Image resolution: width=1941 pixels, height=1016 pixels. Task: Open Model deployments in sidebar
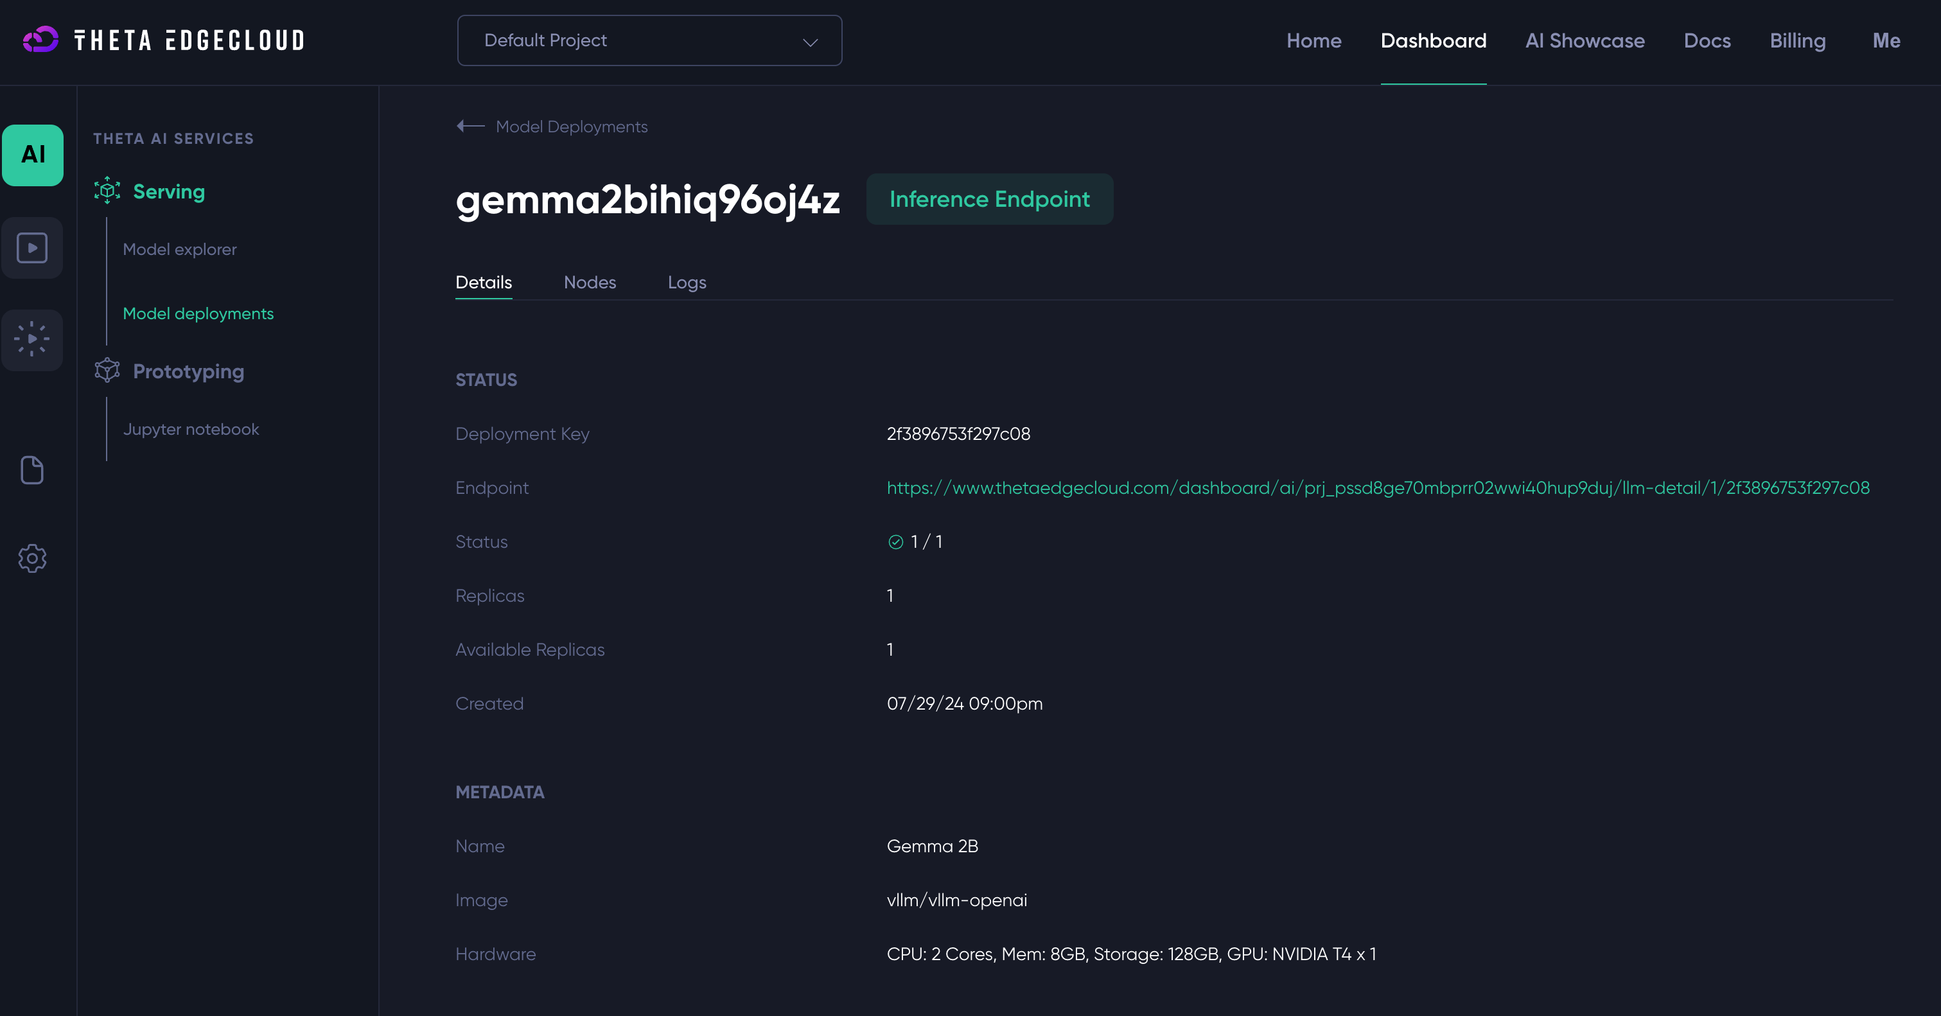tap(198, 313)
